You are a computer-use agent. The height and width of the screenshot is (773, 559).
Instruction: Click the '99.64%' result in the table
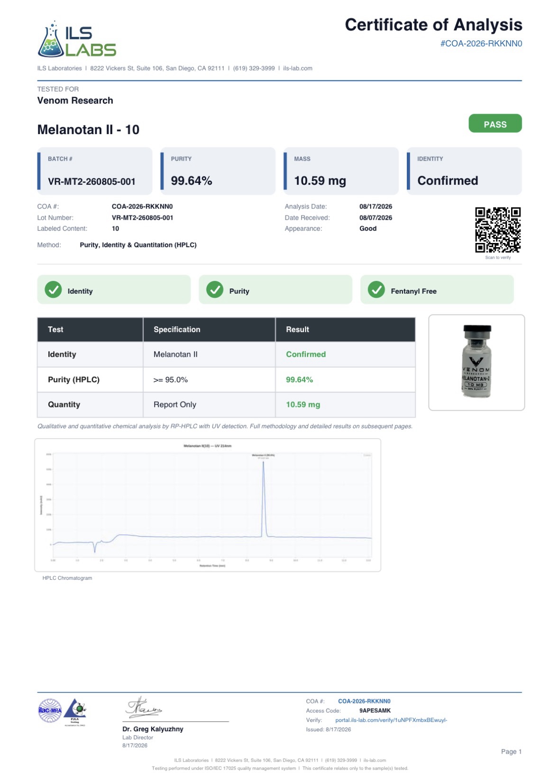[x=299, y=379]
